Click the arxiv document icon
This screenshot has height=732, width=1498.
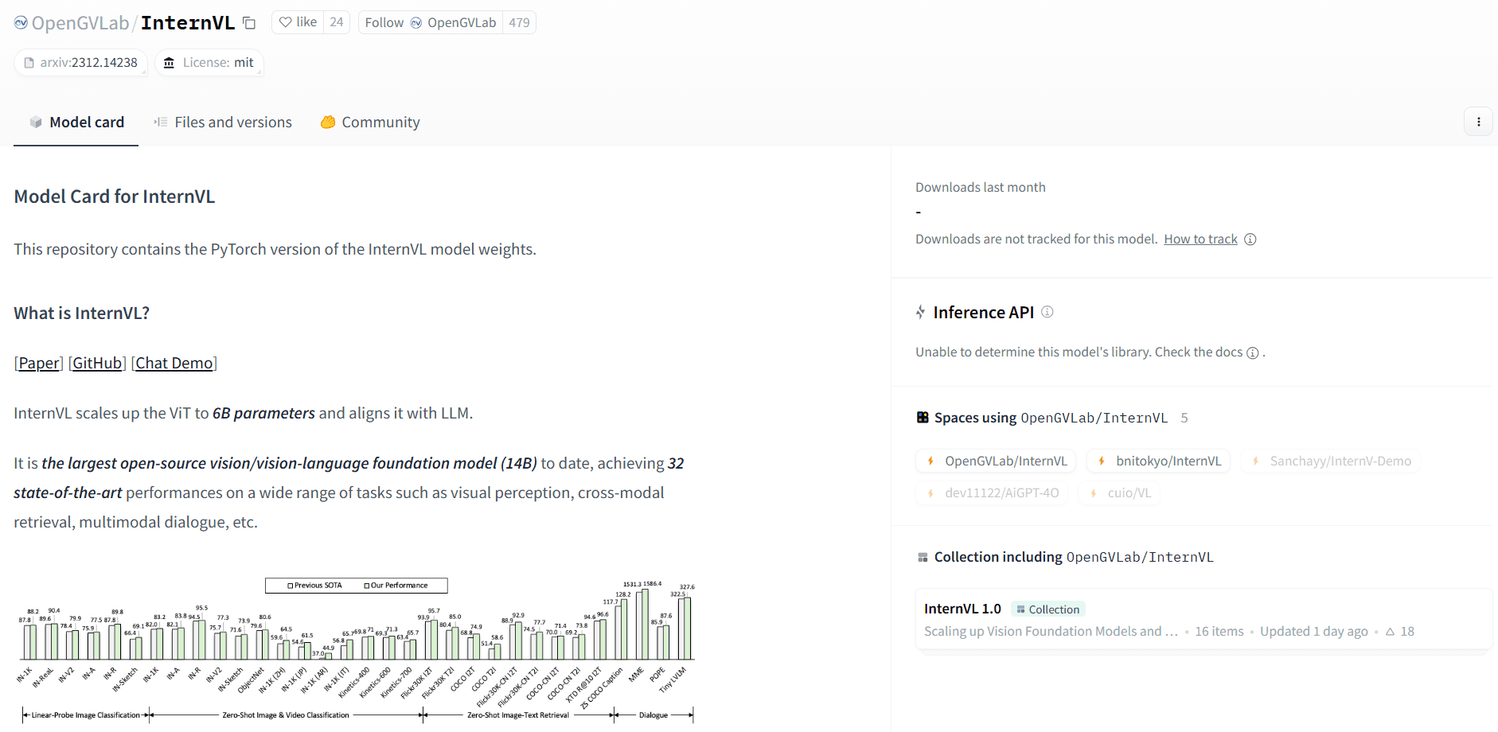click(x=29, y=63)
